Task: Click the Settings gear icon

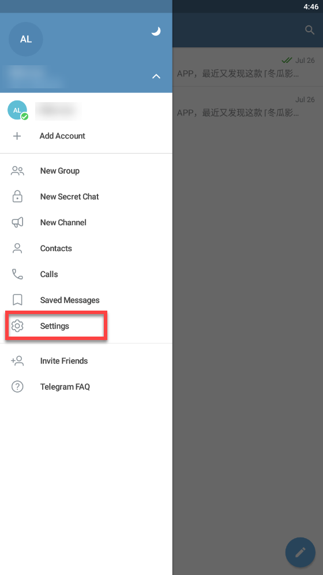Action: tap(17, 326)
